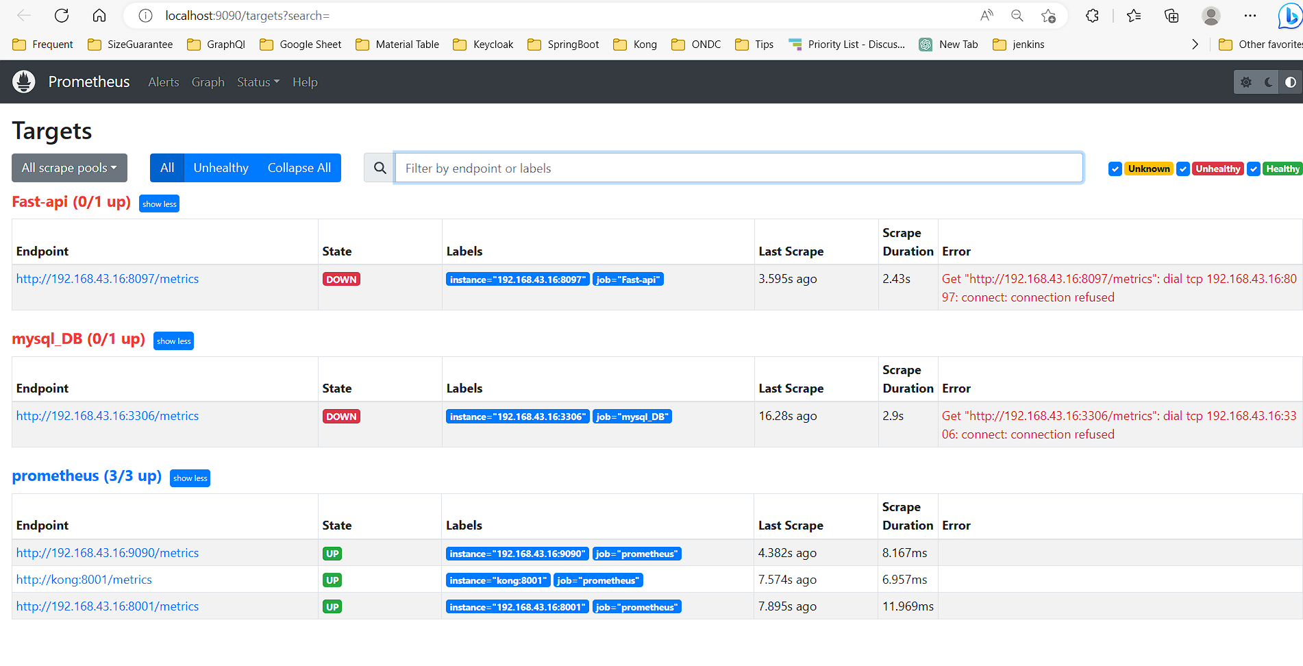The width and height of the screenshot is (1303, 666).
Task: Click Collapse All button
Action: pyautogui.click(x=299, y=168)
